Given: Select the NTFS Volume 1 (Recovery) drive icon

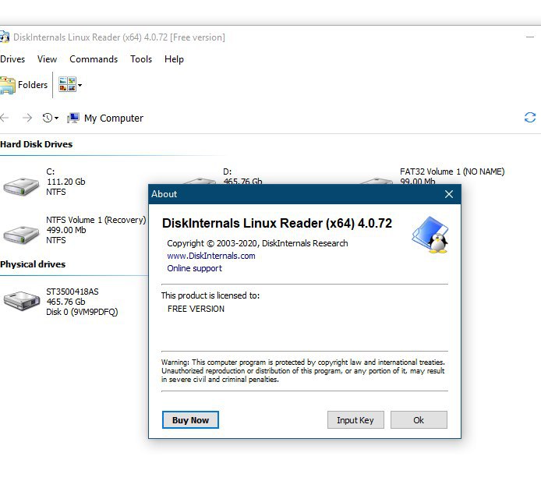Looking at the screenshot, I should point(21,235).
